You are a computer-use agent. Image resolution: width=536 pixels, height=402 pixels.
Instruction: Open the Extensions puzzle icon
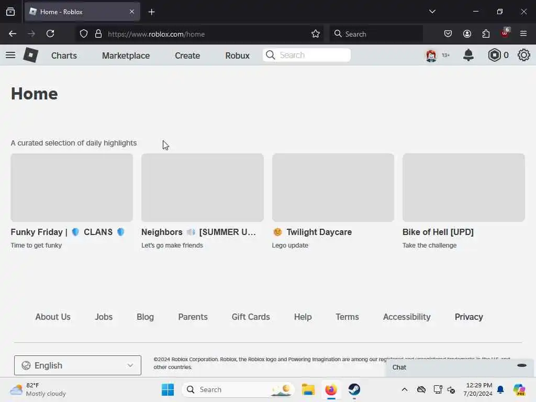pos(486,34)
